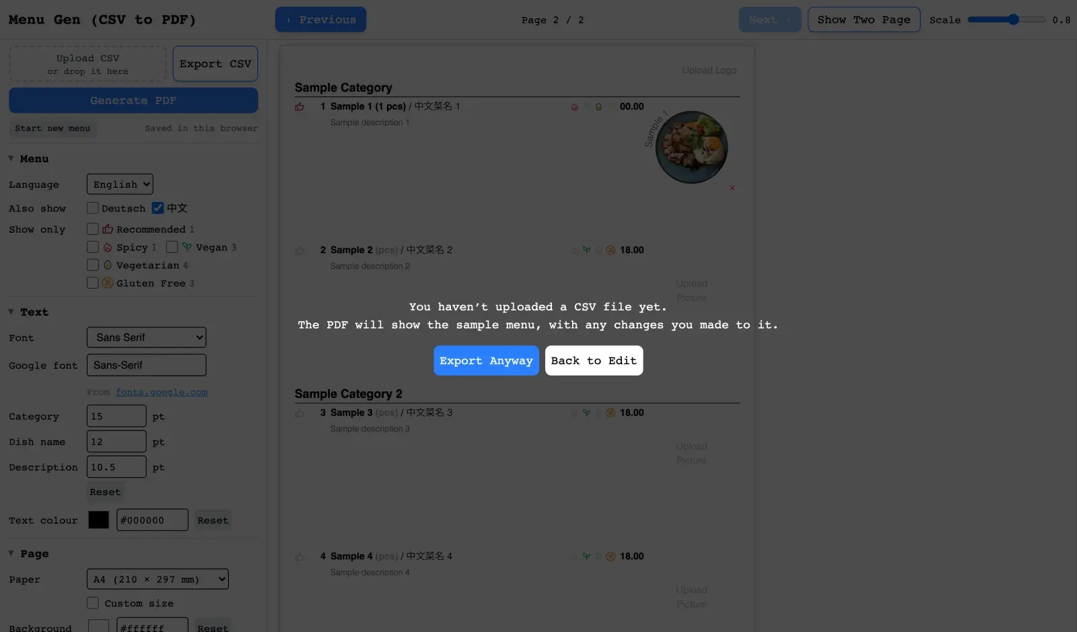This screenshot has height=632, width=1077.
Task: Click the Scale slider handle
Action: point(1013,20)
